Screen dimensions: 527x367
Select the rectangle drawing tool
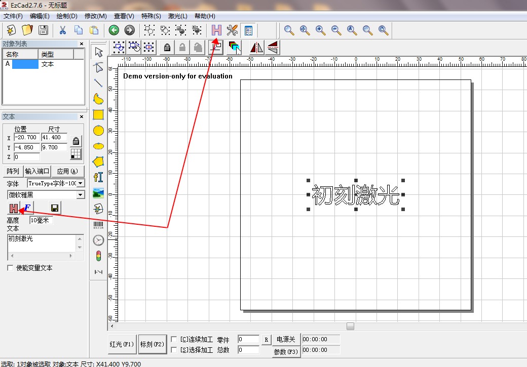click(98, 114)
